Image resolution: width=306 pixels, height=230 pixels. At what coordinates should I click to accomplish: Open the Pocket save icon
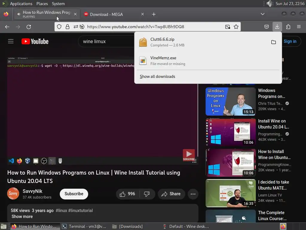pos(267,27)
